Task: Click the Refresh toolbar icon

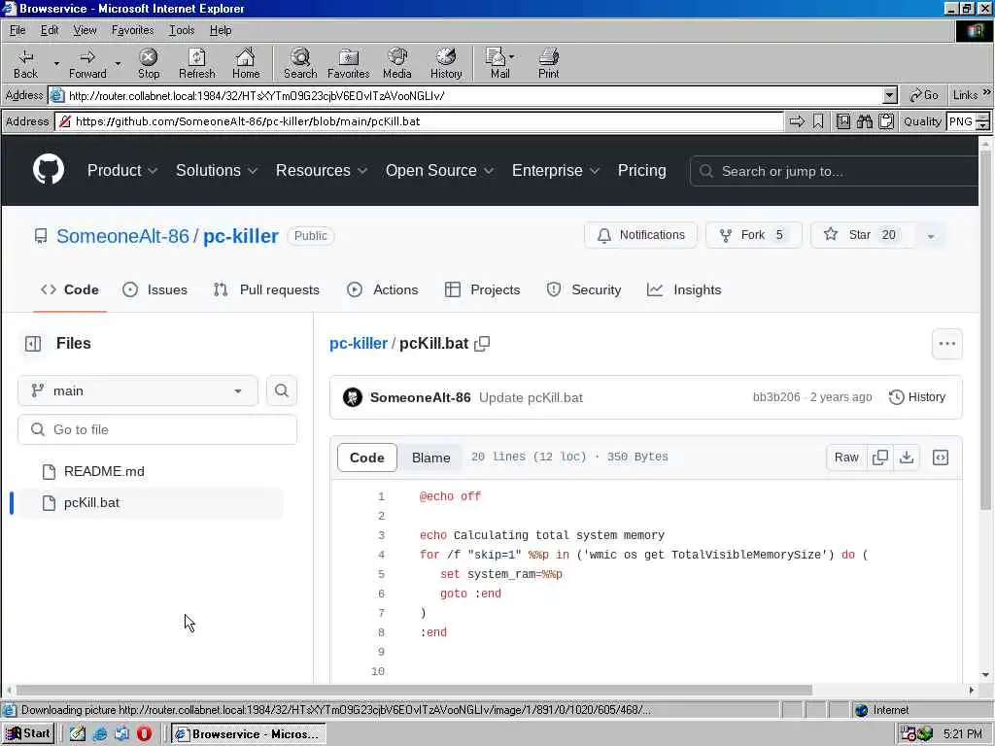Action: click(x=196, y=63)
